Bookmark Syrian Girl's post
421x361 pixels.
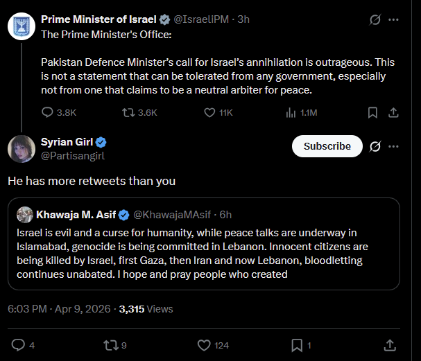pyautogui.click(x=296, y=344)
